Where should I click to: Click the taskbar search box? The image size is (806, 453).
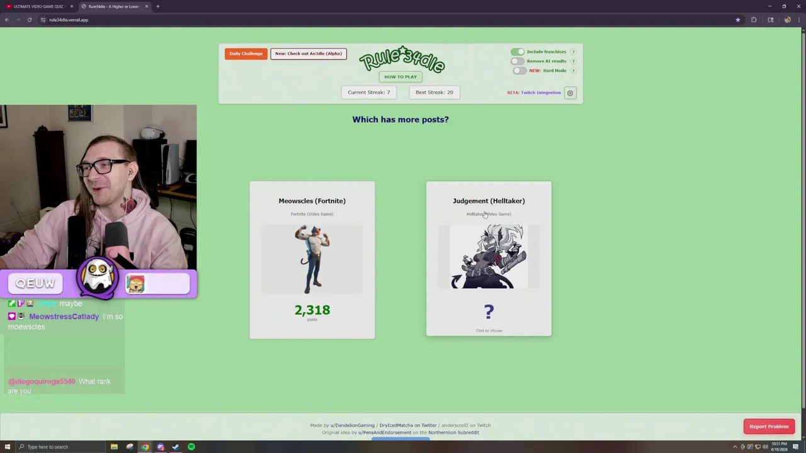click(60, 447)
